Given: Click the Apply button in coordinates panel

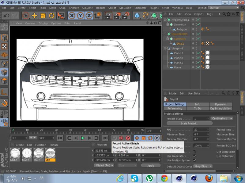Looking at the screenshot, I should click(151, 166).
